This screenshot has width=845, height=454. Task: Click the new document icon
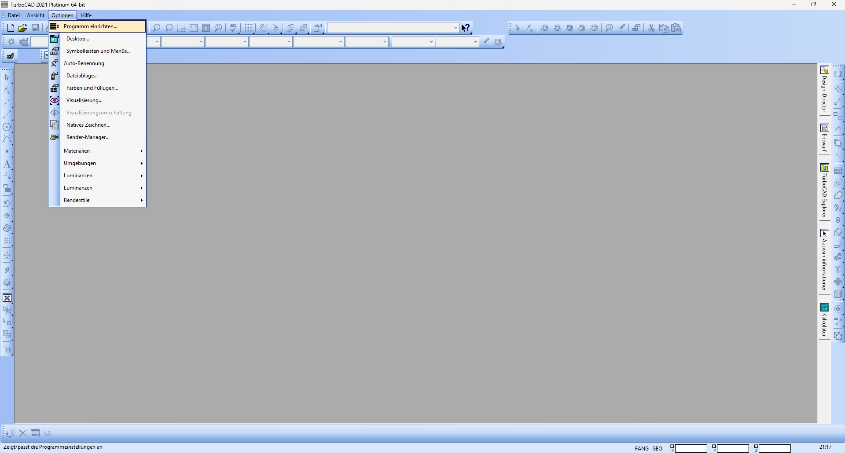pos(11,28)
